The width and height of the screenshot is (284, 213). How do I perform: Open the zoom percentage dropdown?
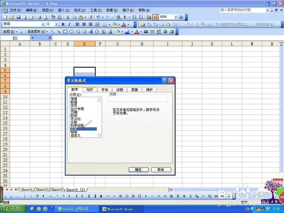176,17
